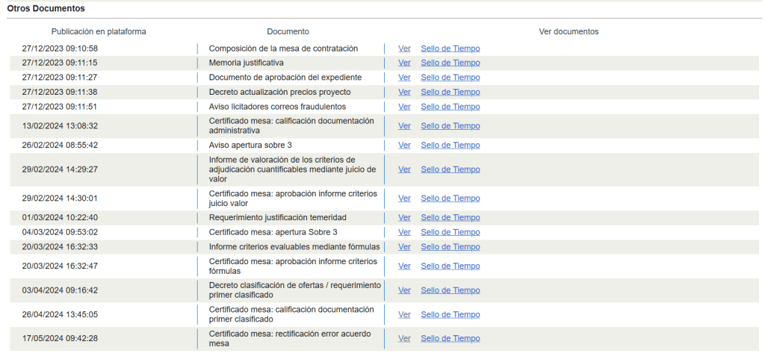Open Sello de Tiempo for Composición de la mesa

pyautogui.click(x=450, y=49)
